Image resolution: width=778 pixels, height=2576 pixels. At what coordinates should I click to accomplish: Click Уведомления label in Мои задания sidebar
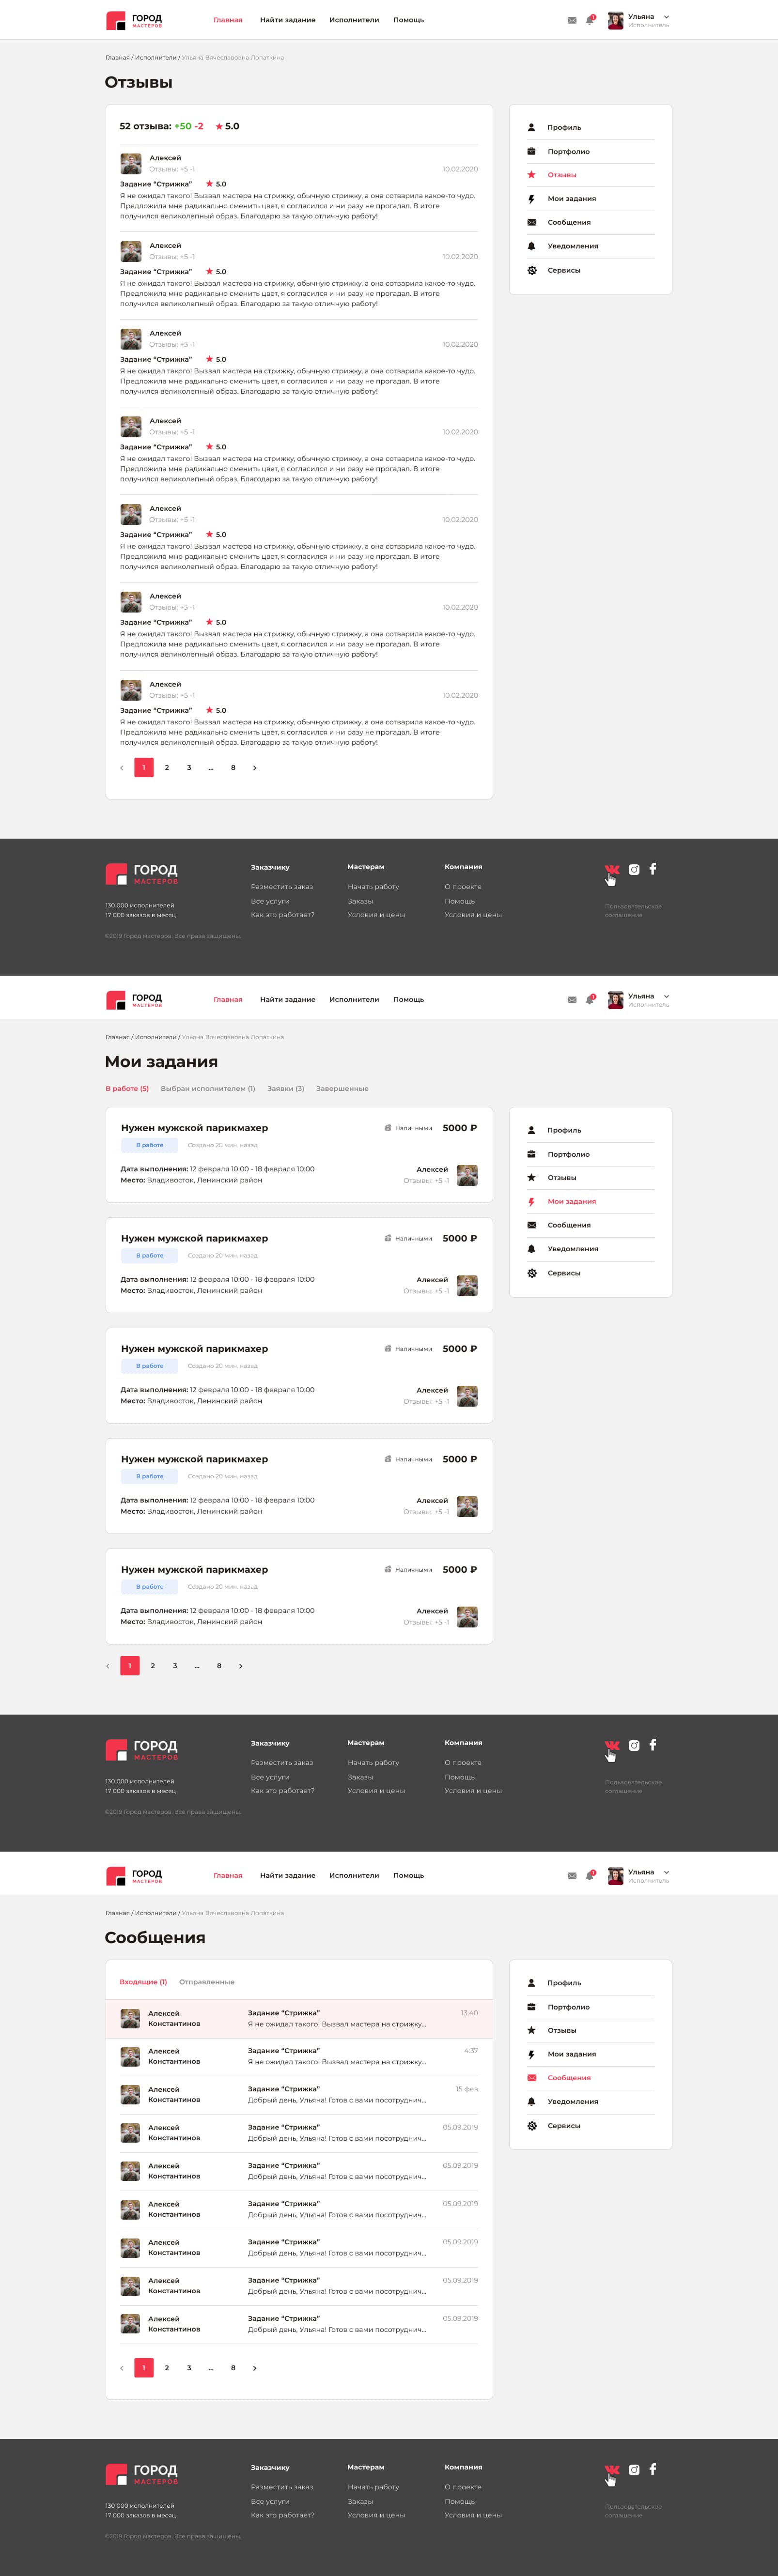click(x=573, y=1249)
